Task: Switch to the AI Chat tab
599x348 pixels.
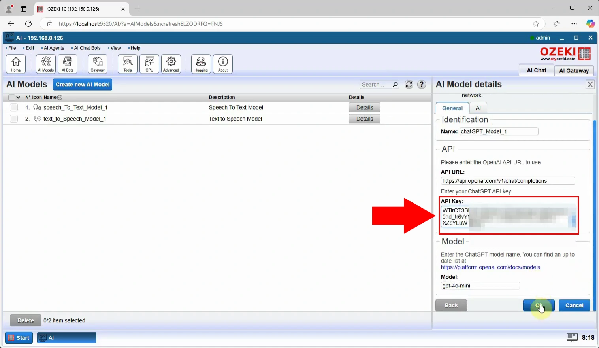Action: click(x=536, y=70)
